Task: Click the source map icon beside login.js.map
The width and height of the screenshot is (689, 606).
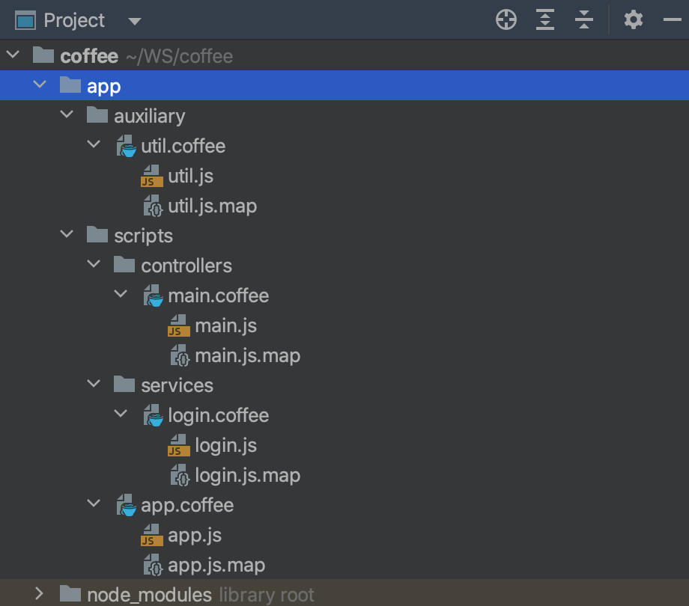Action: (178, 474)
